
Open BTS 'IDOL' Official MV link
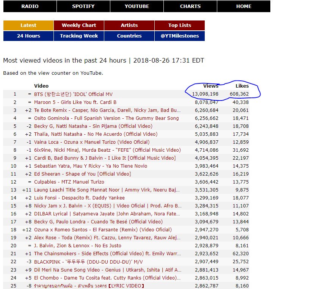coord(73,94)
